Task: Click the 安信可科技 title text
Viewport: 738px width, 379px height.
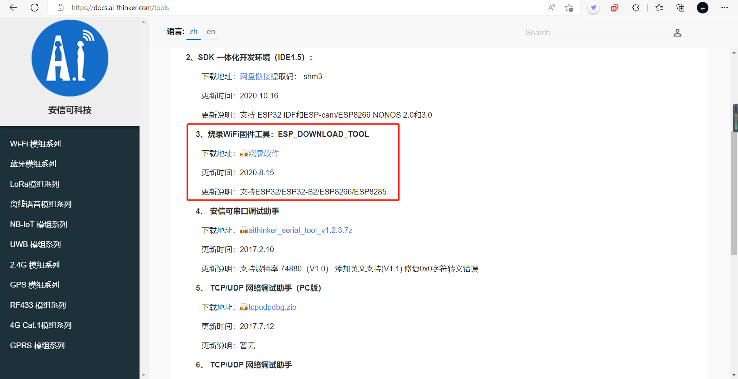Action: (70, 110)
